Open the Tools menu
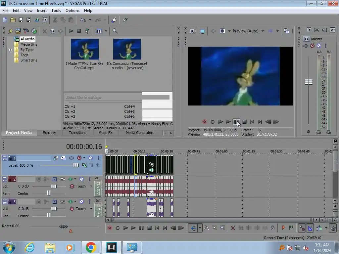Screen dimensions: 339x254 click(56, 11)
